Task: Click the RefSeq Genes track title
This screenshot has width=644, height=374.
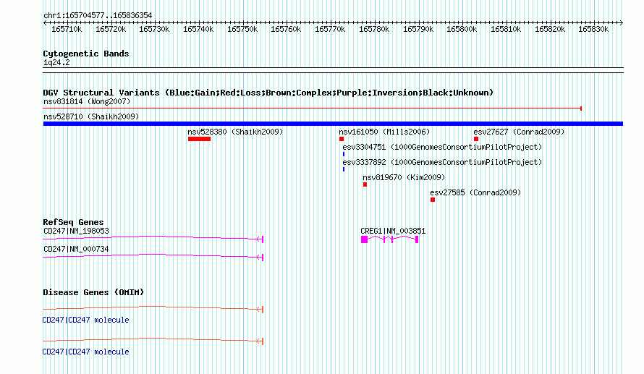Action: pos(73,222)
